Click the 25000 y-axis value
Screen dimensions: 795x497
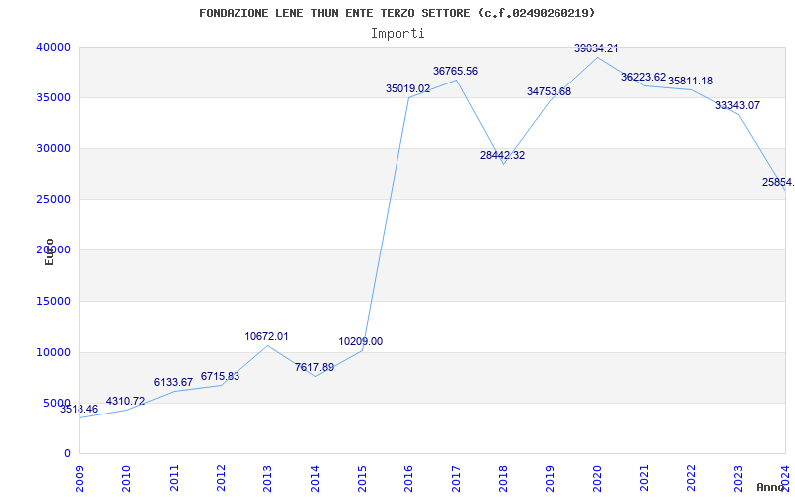[x=53, y=200]
